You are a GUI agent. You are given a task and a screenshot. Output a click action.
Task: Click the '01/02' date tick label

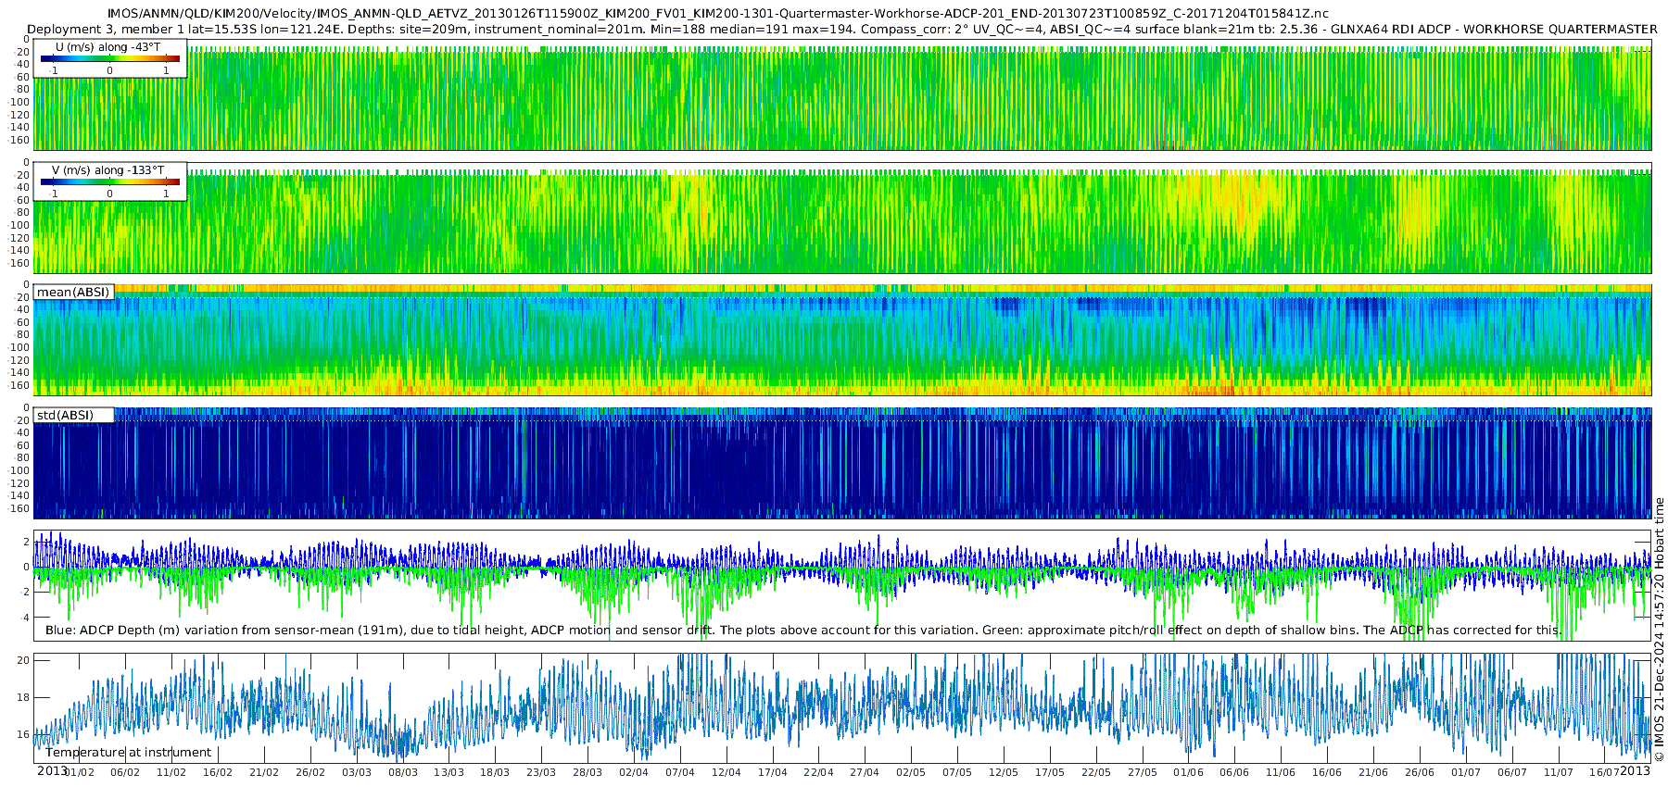[79, 772]
